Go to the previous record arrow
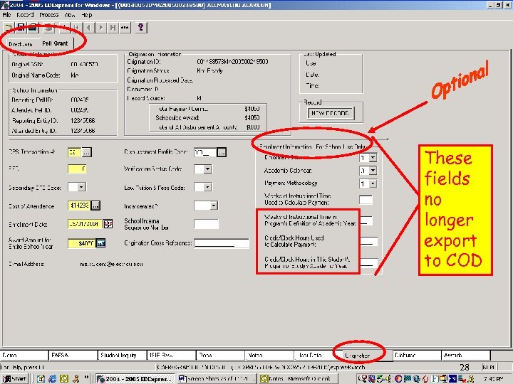This screenshot has height=384, width=513. click(88, 28)
